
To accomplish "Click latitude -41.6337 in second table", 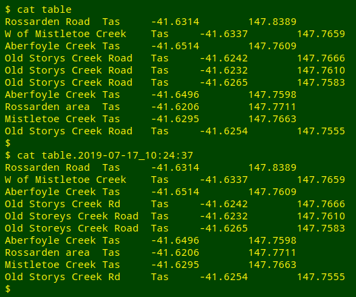I will click(224, 180).
